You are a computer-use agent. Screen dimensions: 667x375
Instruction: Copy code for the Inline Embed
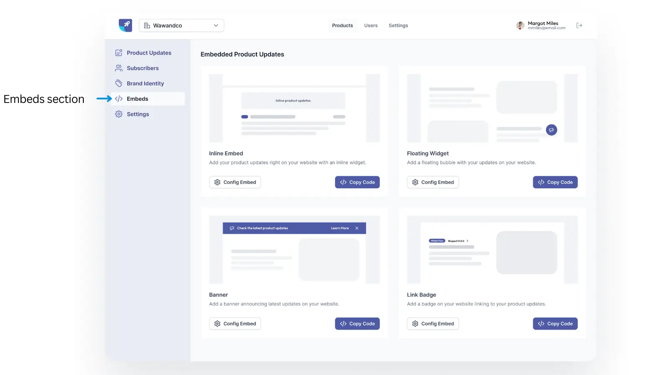point(357,182)
